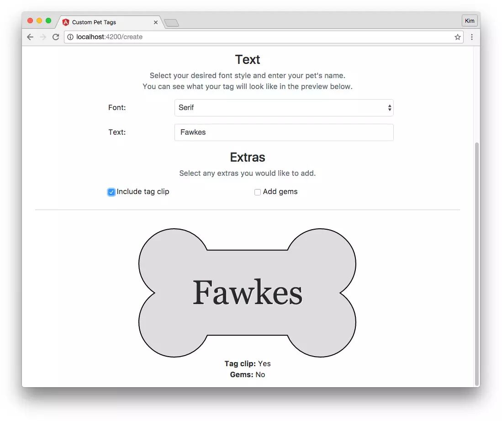Click the 'Select your desired font style' line
The image size is (502, 421).
[x=248, y=75]
